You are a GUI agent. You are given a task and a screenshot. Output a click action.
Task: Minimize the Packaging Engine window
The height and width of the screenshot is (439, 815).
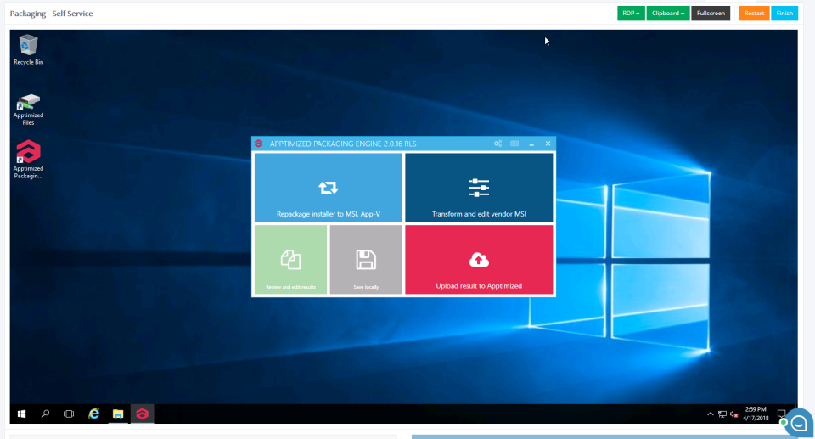[531, 144]
